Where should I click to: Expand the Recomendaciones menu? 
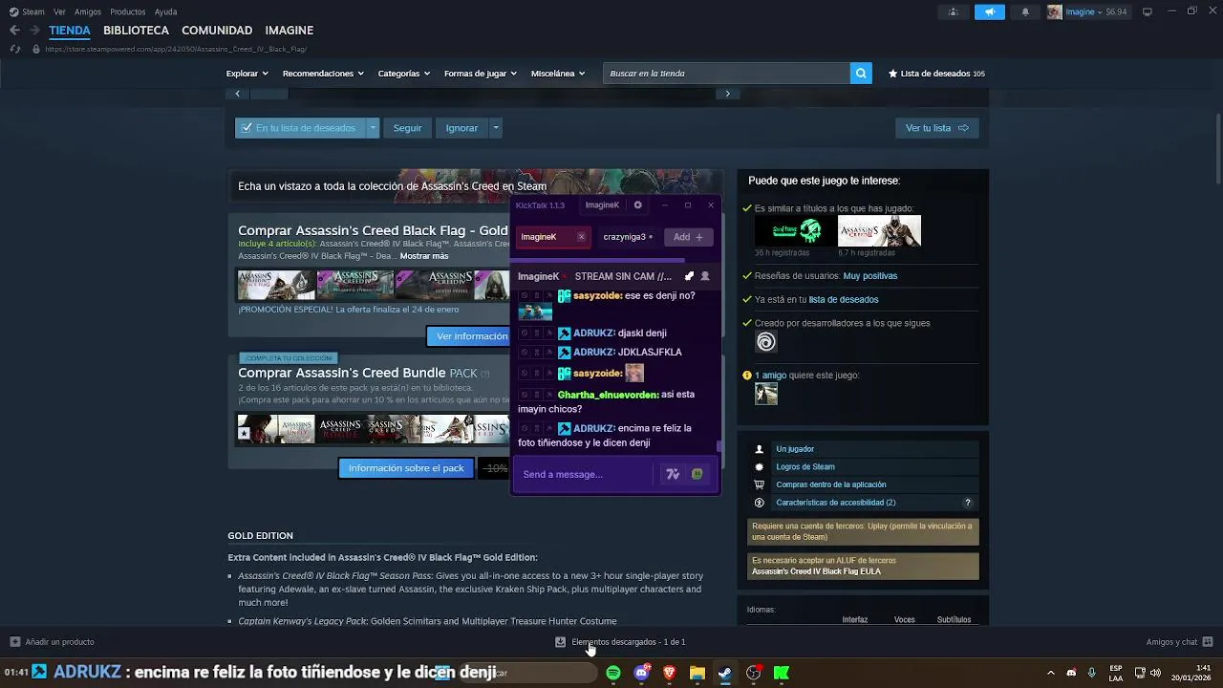323,74
